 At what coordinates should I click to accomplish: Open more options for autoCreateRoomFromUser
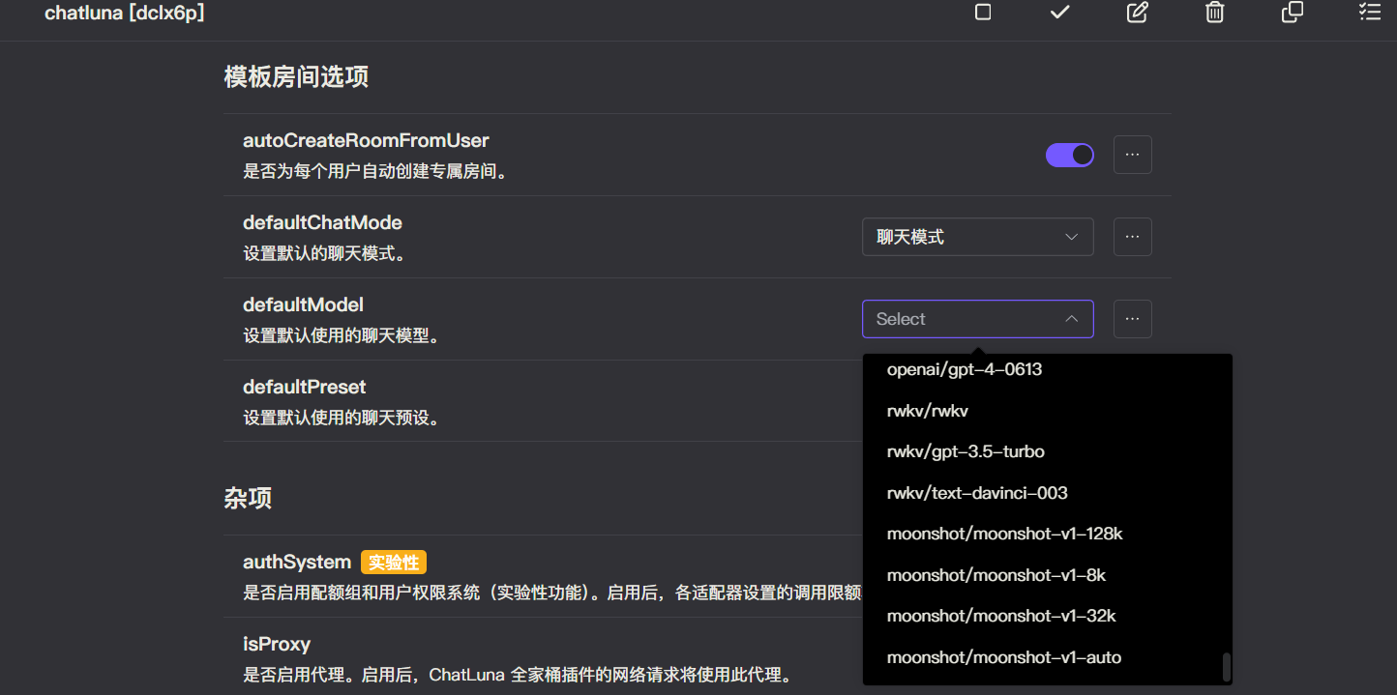click(1132, 155)
